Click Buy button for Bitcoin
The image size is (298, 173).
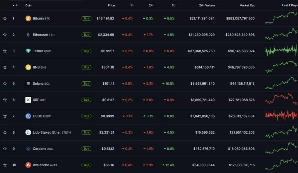coord(86,18)
